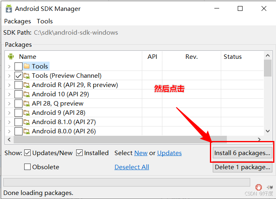
Task: Open the Tools menu
Action: click(x=45, y=21)
